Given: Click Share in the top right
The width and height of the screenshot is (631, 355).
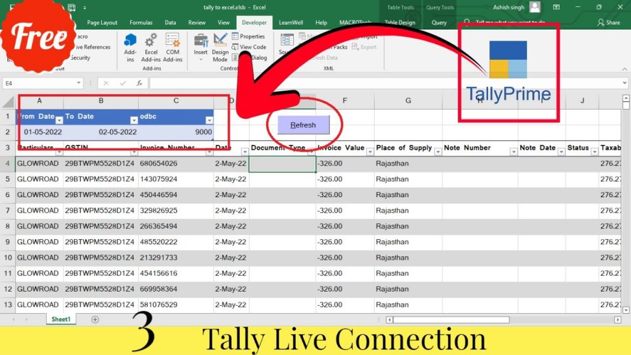Looking at the screenshot, I should tap(608, 23).
